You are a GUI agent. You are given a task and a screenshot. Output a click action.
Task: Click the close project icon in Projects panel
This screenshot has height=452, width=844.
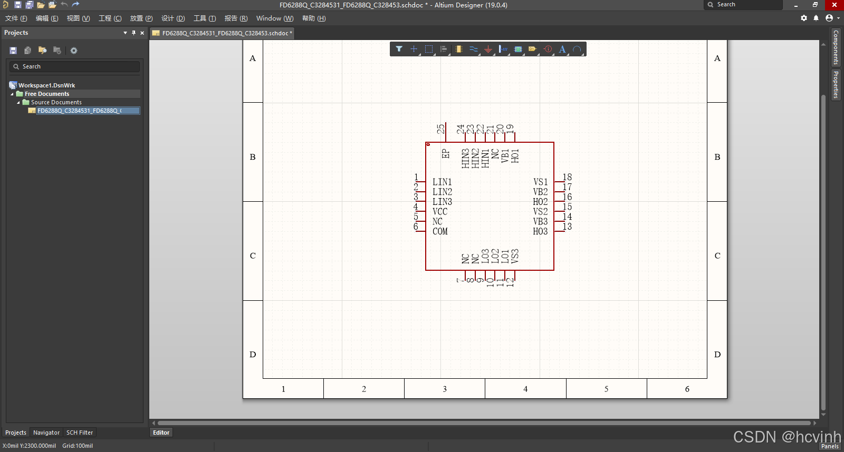[57, 51]
